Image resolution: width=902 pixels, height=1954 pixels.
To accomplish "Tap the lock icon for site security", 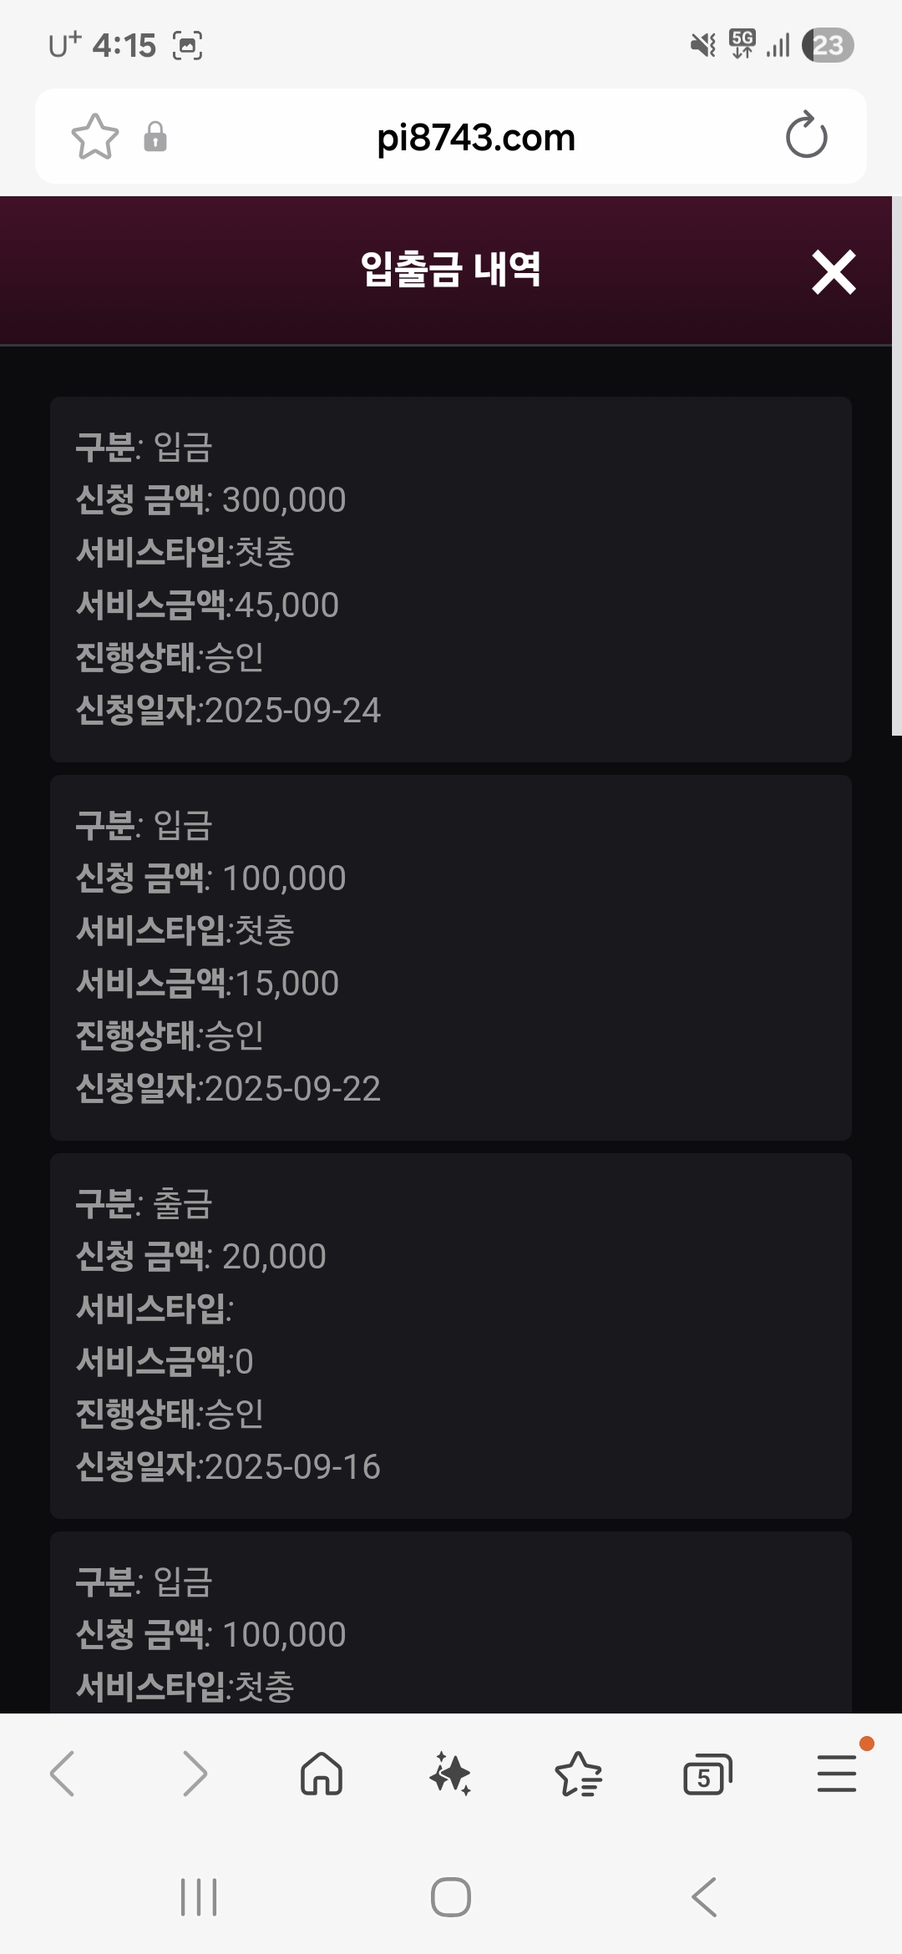I will click(155, 137).
